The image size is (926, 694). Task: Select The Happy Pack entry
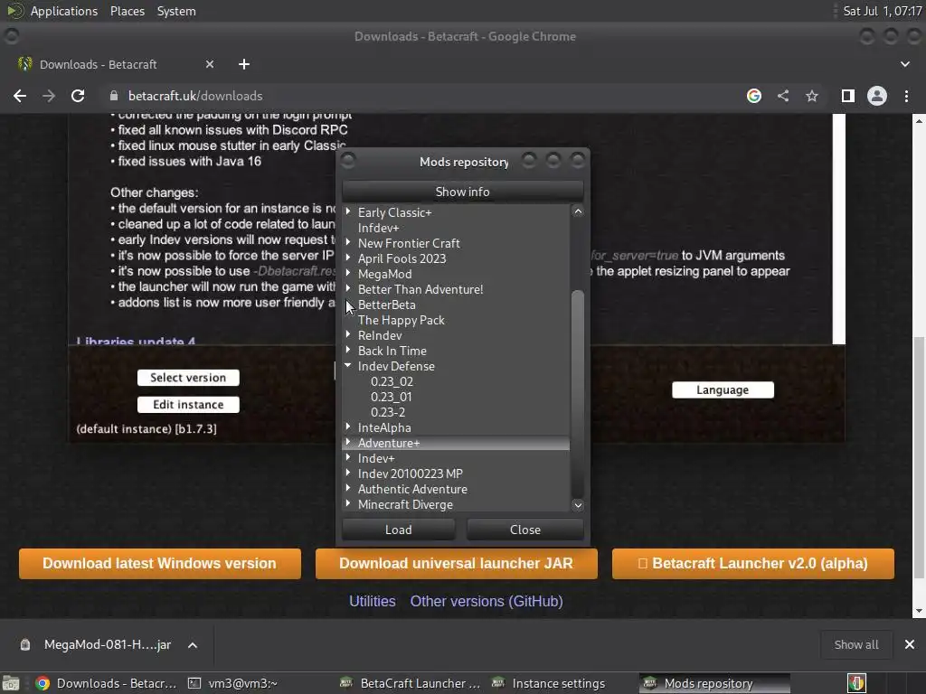click(x=401, y=320)
